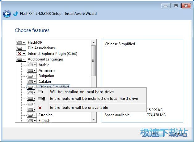Choose 'Will be installed on local hard drive'
Viewport: 194px width, 142px height.
point(91,92)
